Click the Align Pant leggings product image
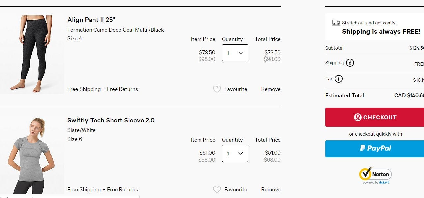This screenshot has height=198, width=424. [x=32, y=54]
